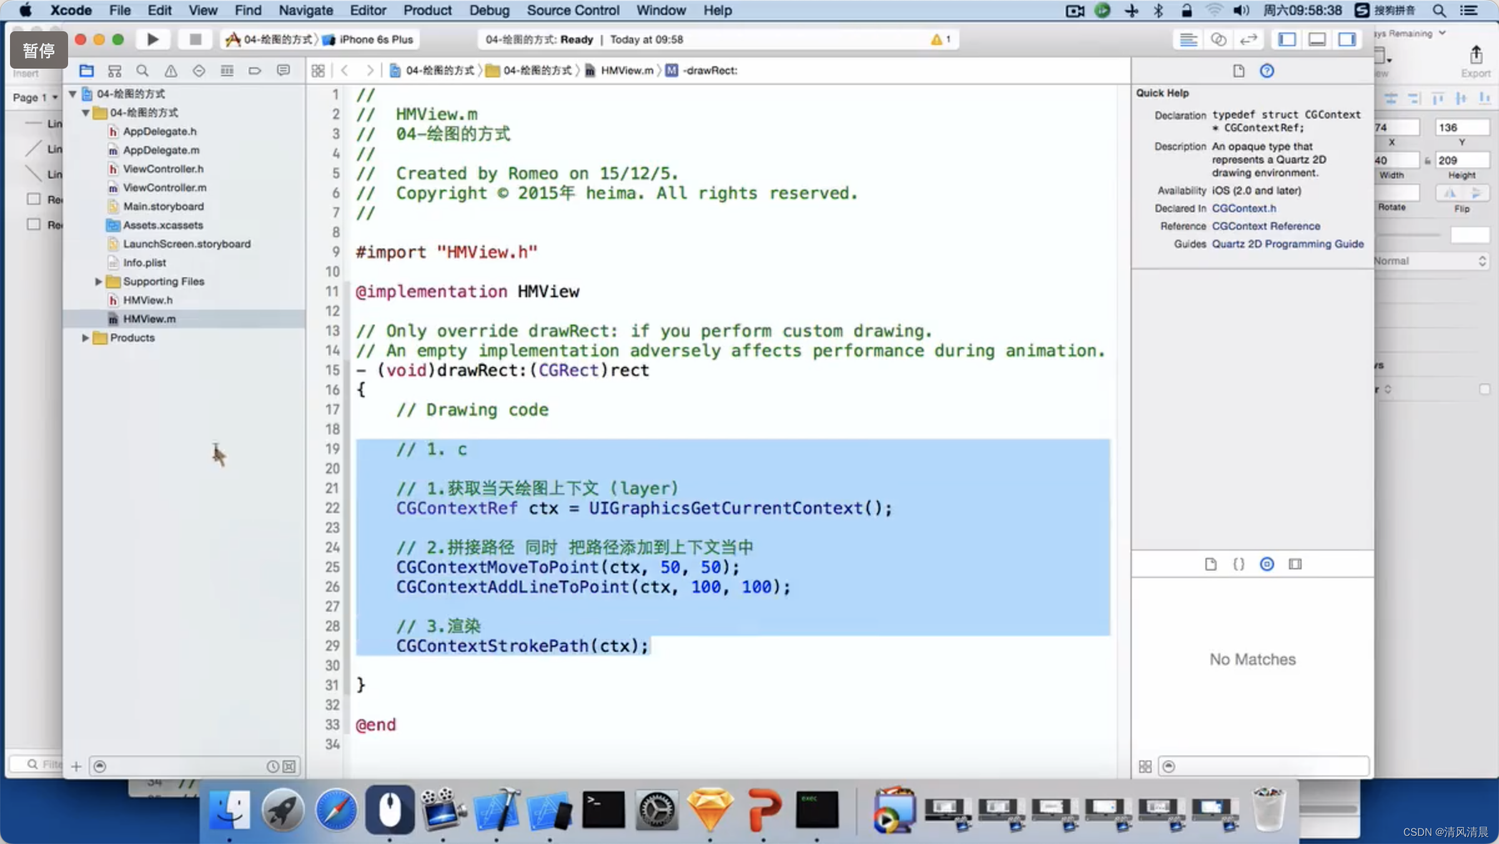
Task: Go back in editor history
Action: (x=345, y=71)
